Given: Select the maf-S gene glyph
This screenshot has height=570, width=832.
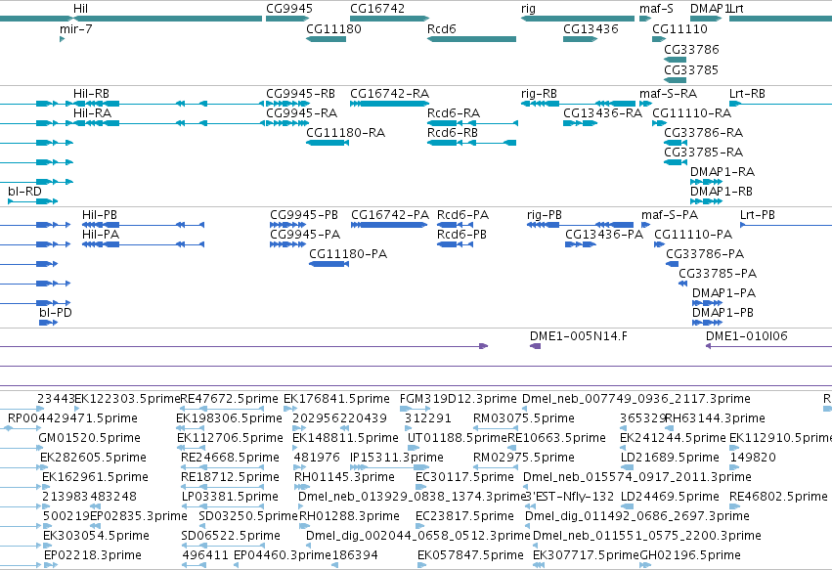Looking at the screenshot, I should pyautogui.click(x=645, y=19).
